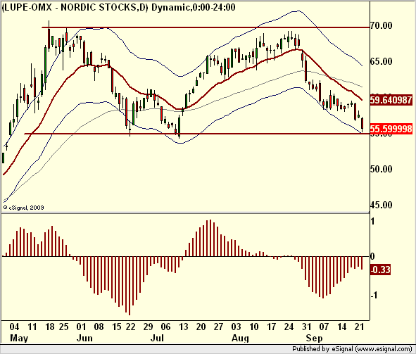Click the 55.599998 last price label
This screenshot has height=354, width=416.
click(391, 129)
